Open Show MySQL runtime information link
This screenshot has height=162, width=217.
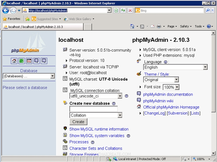click(x=99, y=129)
